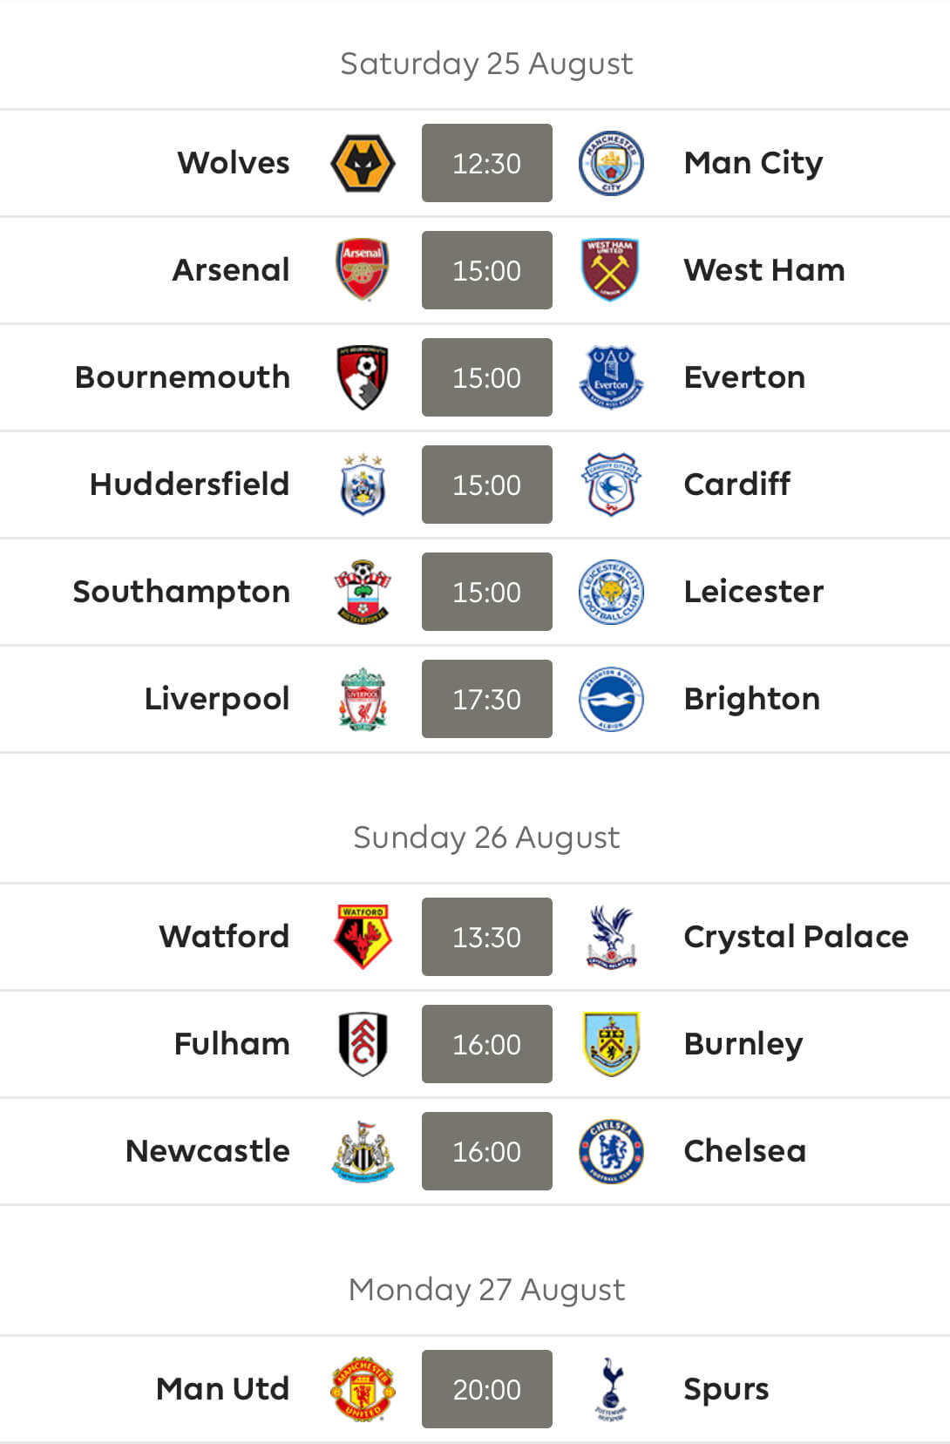Image resolution: width=950 pixels, height=1444 pixels.
Task: Select the 13:30 Watford kickoff time button
Action: (x=487, y=937)
